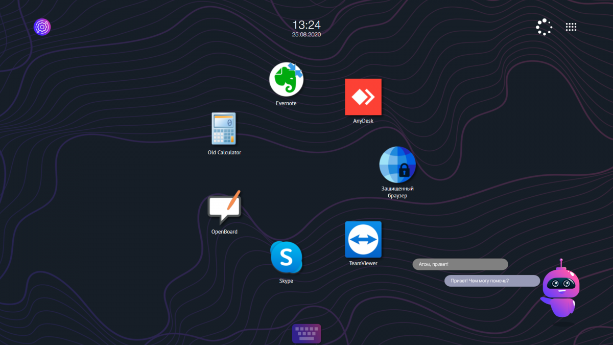Click the "TeamViewer" text label
Image resolution: width=613 pixels, height=345 pixels.
[x=363, y=263]
